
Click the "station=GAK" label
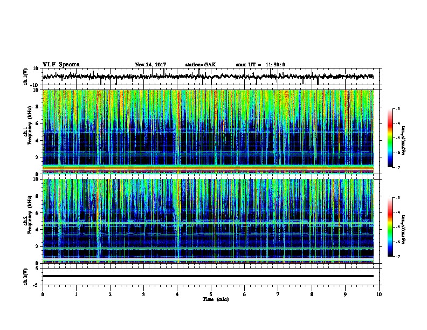(201, 65)
